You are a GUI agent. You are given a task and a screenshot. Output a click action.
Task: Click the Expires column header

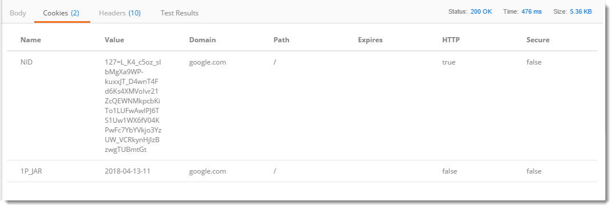tap(370, 40)
